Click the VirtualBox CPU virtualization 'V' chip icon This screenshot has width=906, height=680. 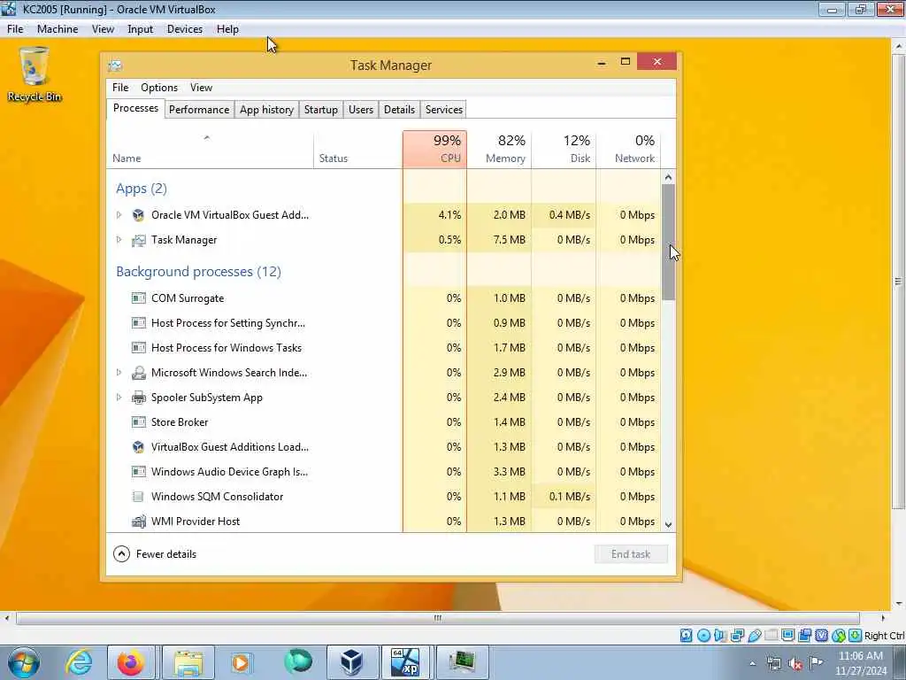822,636
